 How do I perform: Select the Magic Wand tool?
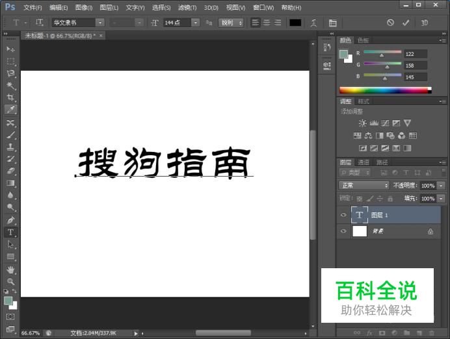(x=10, y=85)
